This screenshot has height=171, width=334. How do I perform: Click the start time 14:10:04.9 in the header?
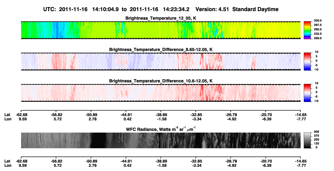pos(105,9)
